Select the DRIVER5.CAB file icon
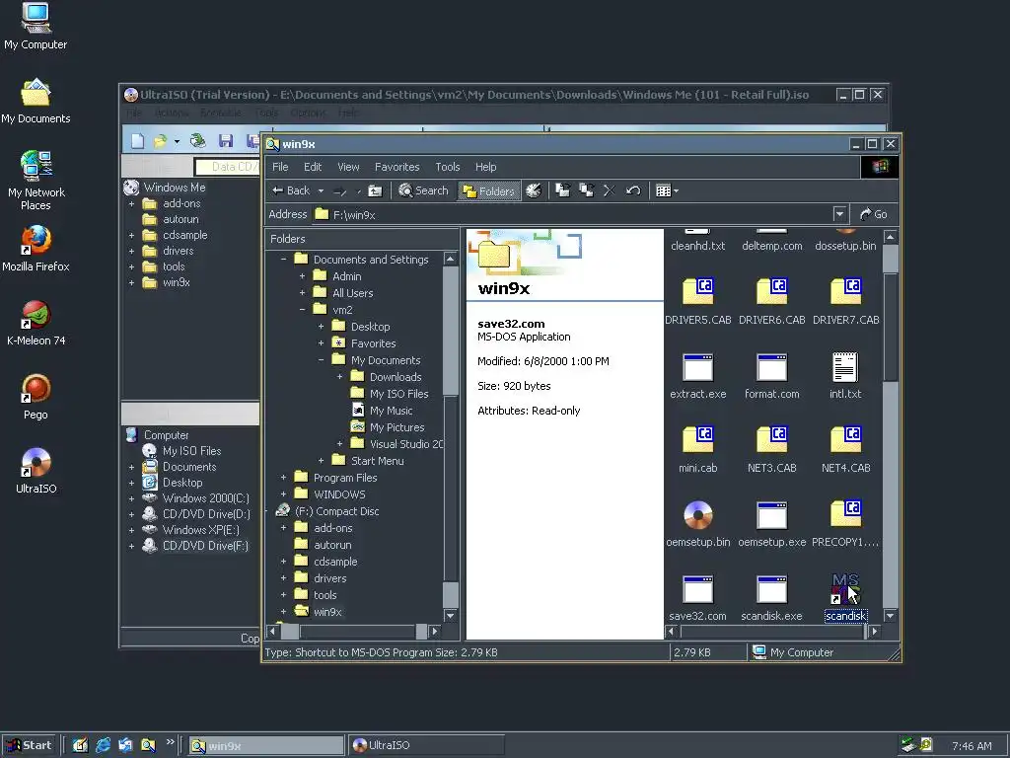Screen dimensions: 1010x758 (x=698, y=291)
